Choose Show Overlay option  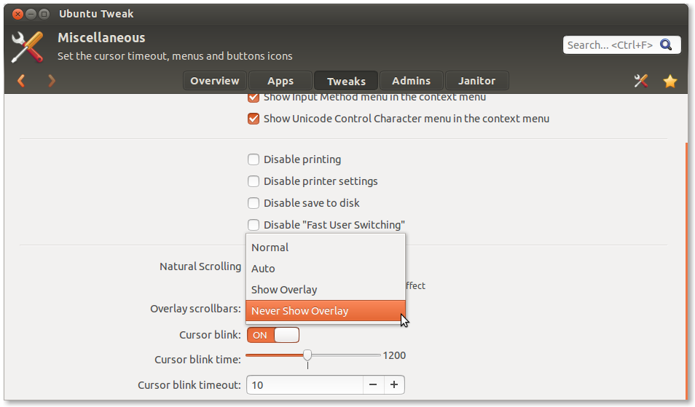coord(326,290)
